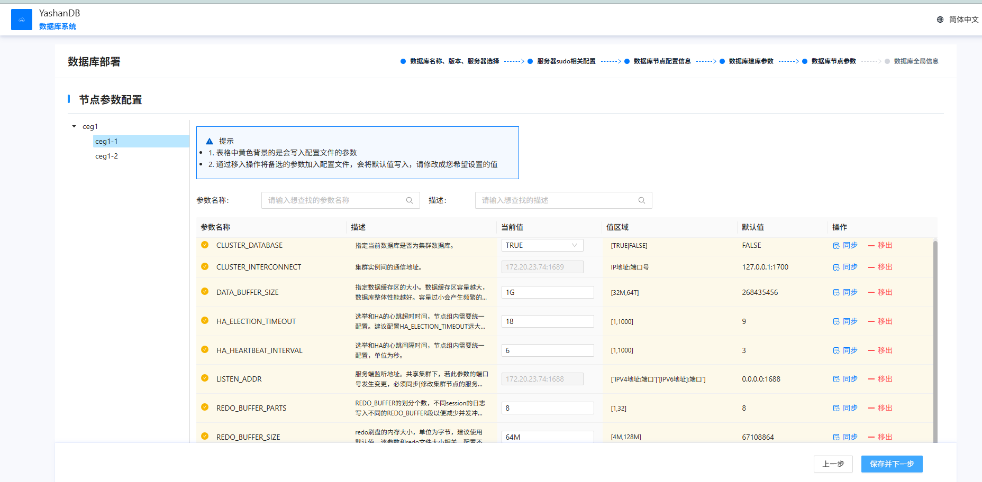Click remove icon for HA_ELECTION_TIMEOUT row
The image size is (982, 482).
point(871,321)
